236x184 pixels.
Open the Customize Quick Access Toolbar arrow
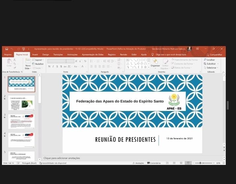[x=29, y=49]
